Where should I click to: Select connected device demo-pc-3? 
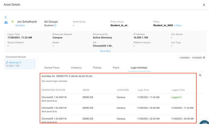click(x=20, y=64)
